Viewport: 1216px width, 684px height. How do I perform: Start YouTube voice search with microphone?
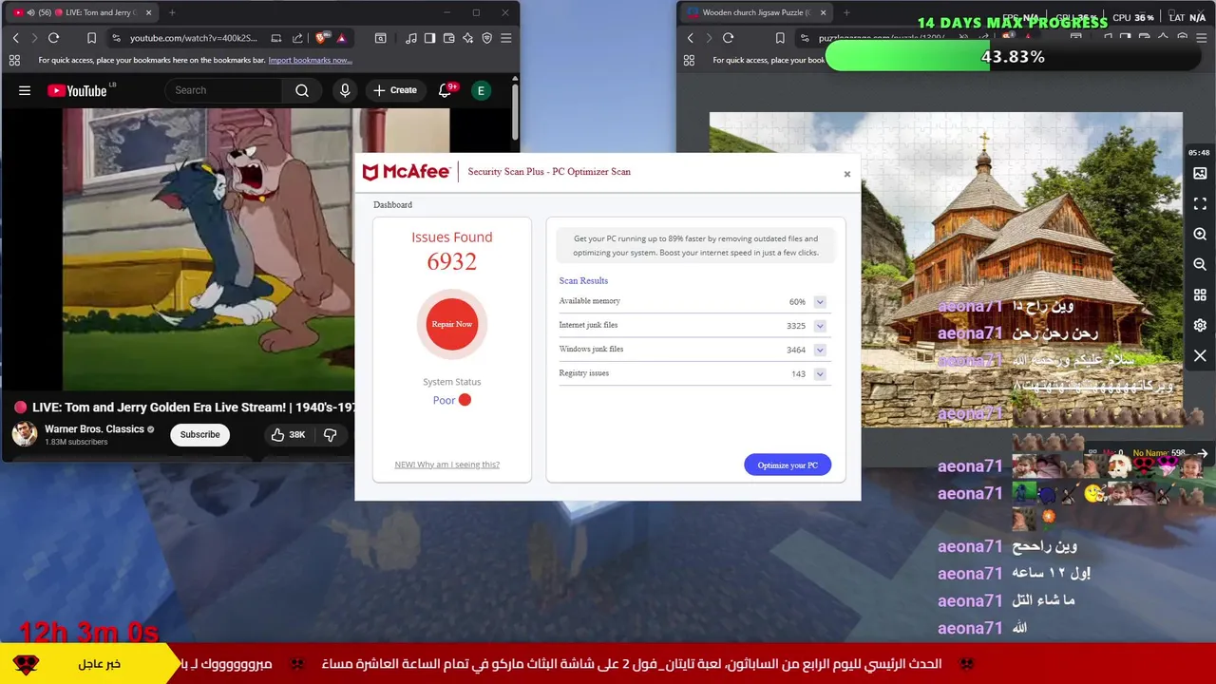pos(345,90)
